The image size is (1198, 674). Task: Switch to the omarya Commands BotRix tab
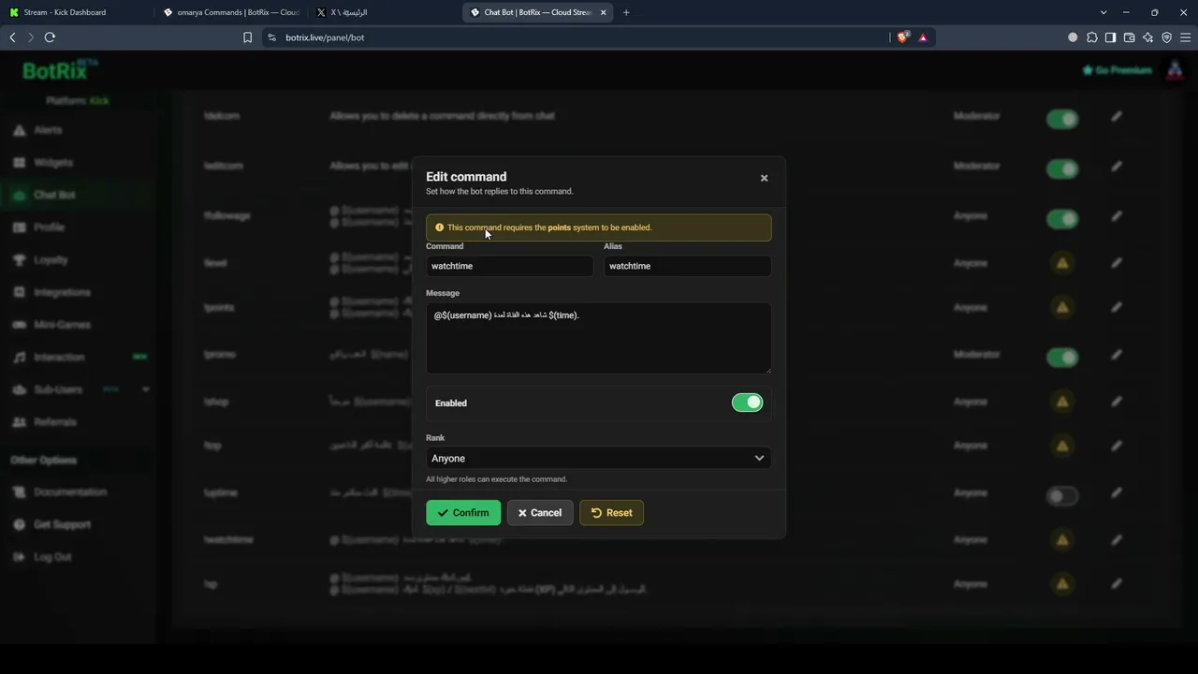click(x=231, y=12)
